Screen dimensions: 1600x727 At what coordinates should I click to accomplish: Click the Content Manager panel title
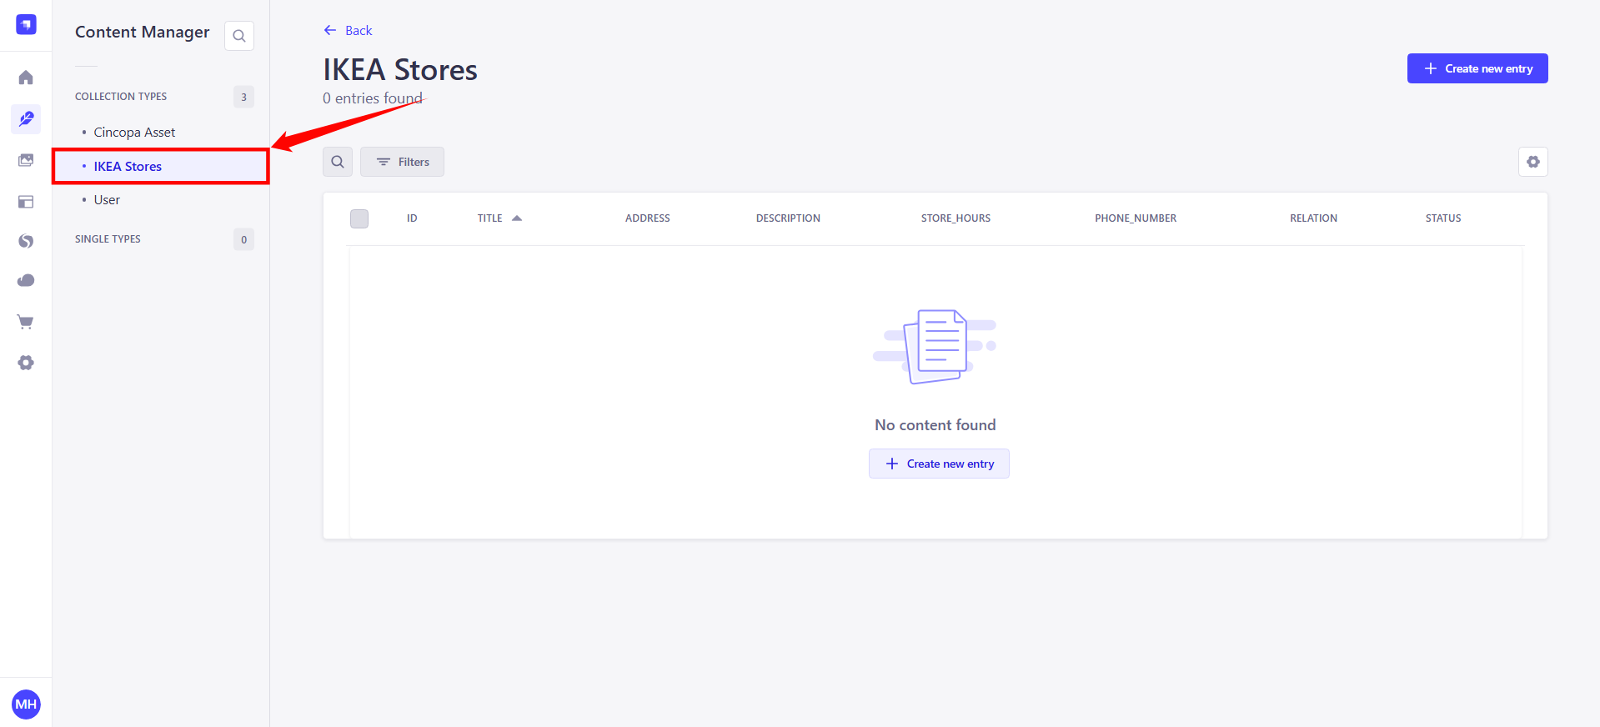(x=143, y=32)
